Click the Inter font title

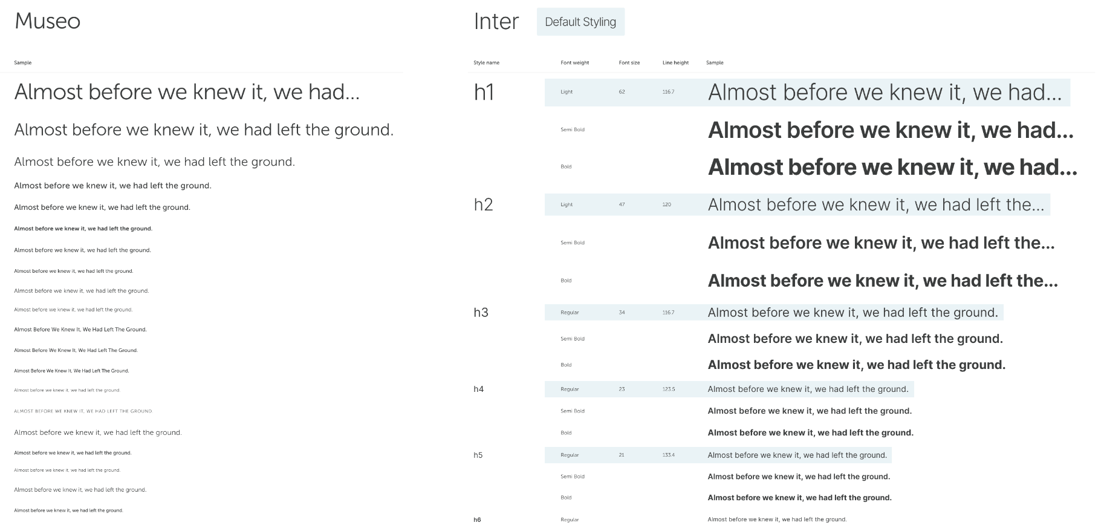tap(496, 21)
